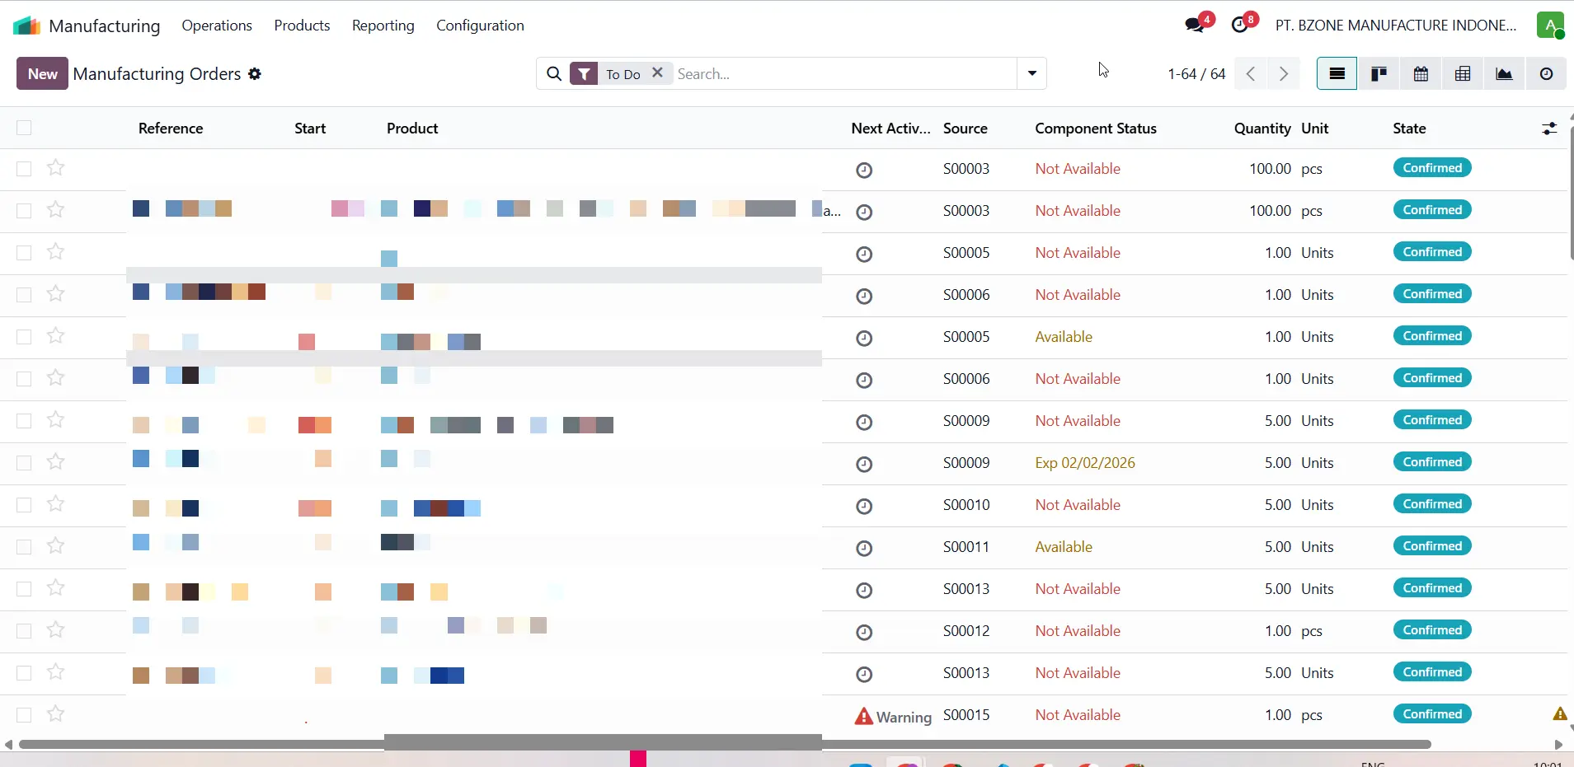Click the Manufacturing app logo
1574x767 pixels.
pyautogui.click(x=26, y=26)
